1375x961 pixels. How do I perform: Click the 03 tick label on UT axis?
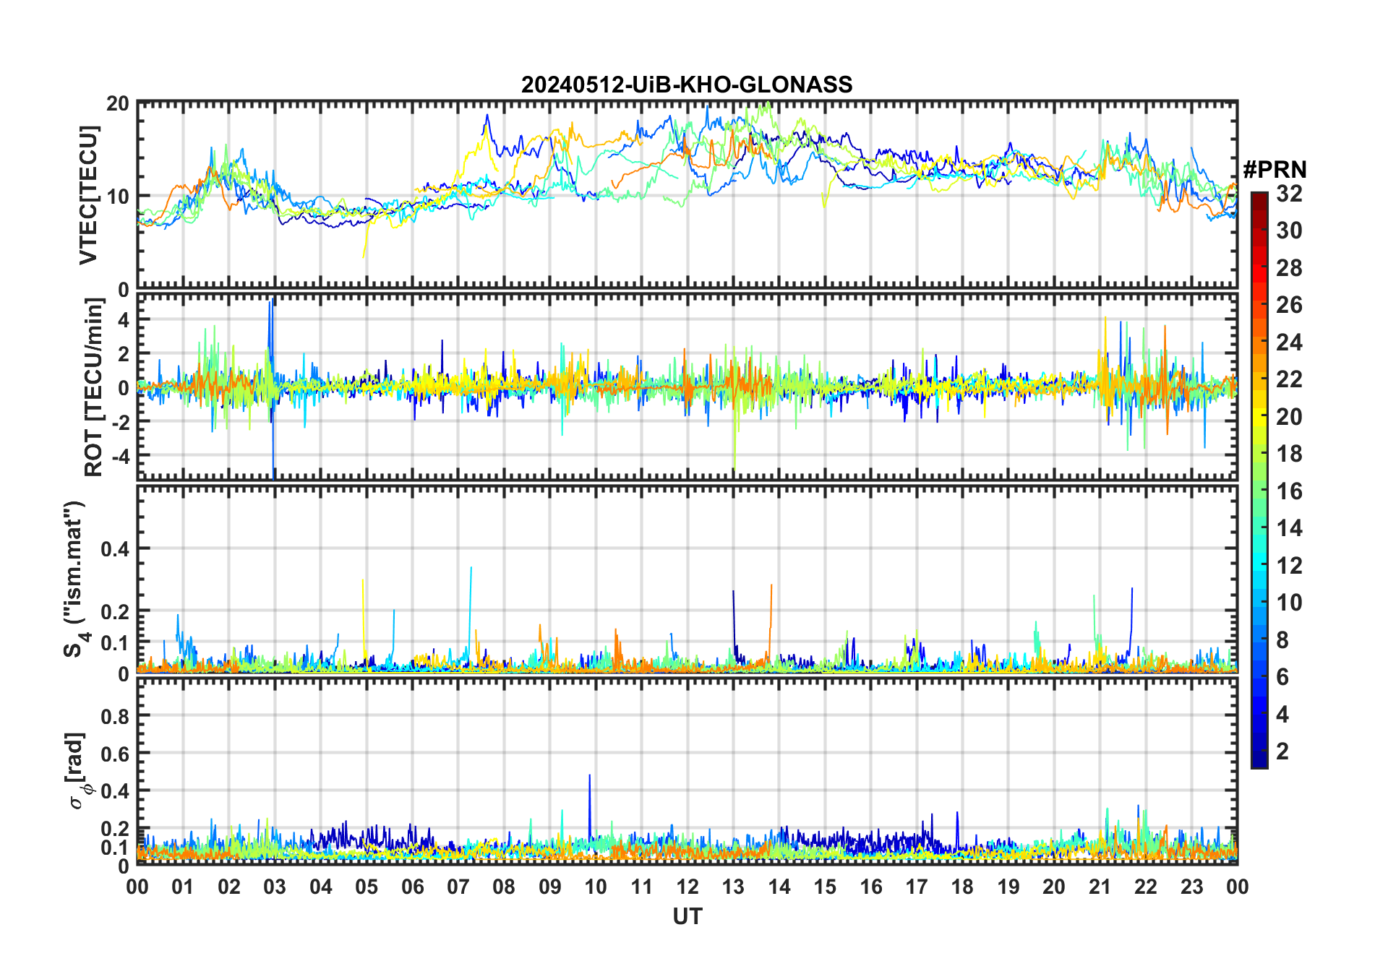click(x=275, y=887)
